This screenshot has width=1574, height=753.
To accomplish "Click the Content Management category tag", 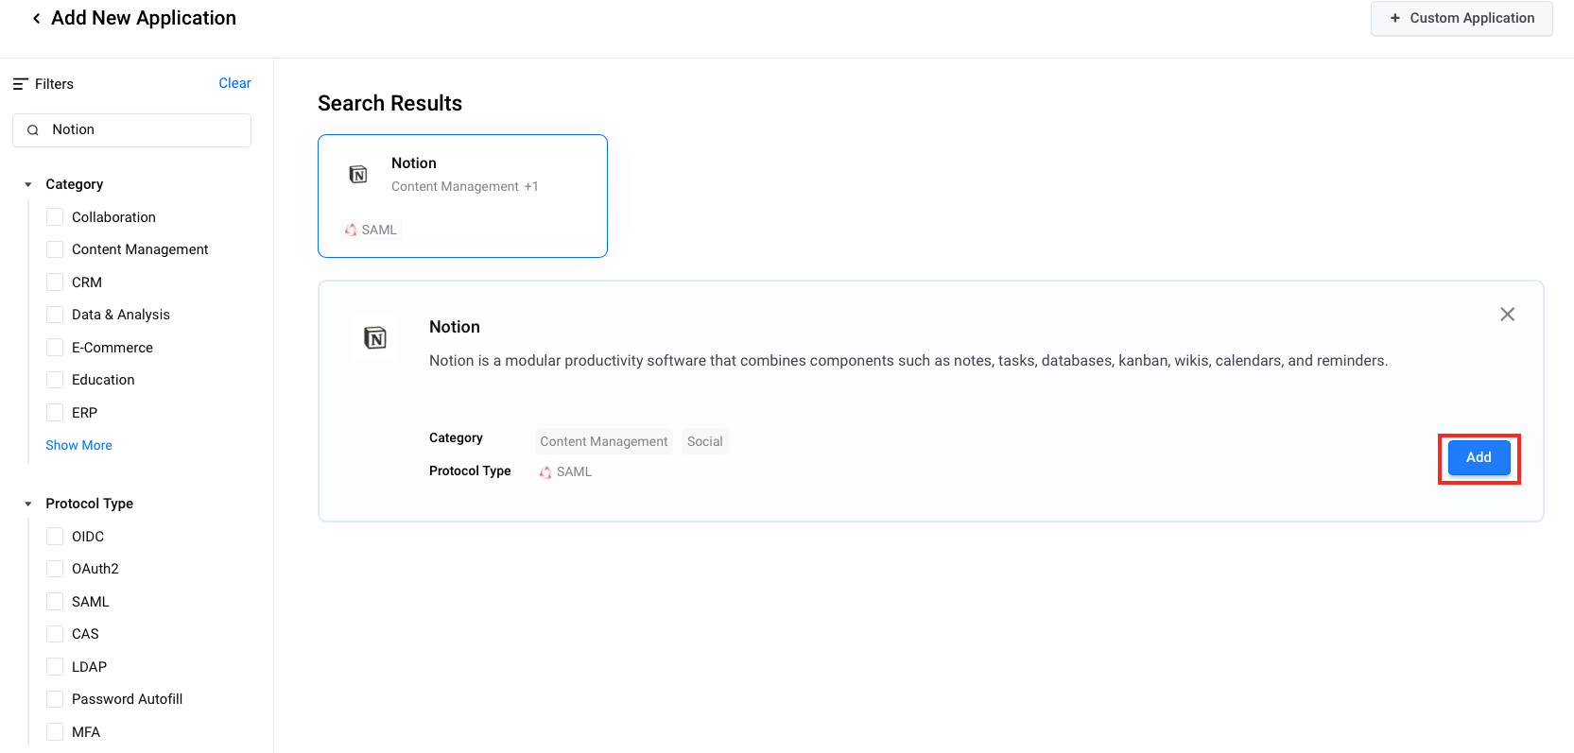I will point(603,441).
